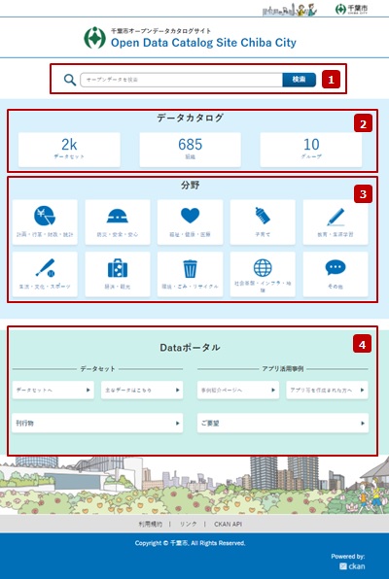
Task: Open the Open Data Catalog Site Chiba City title
Action: coord(203,43)
